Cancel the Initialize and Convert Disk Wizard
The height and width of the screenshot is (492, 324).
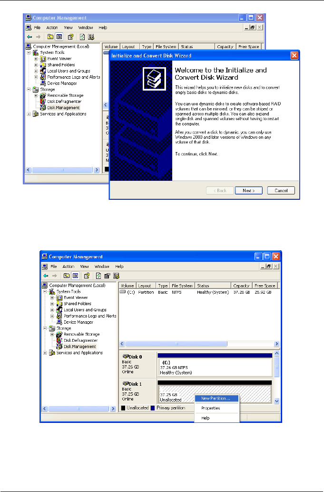pyautogui.click(x=281, y=191)
